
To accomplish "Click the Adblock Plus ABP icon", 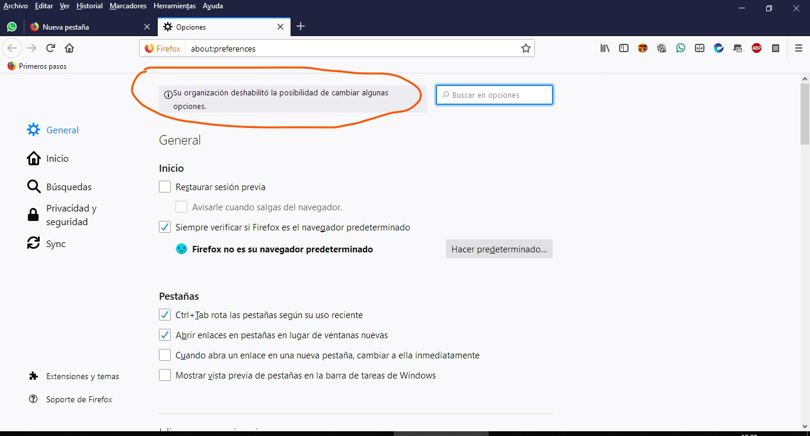I will (x=757, y=49).
